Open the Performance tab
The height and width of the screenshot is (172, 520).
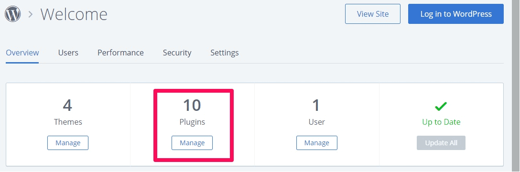click(x=120, y=53)
